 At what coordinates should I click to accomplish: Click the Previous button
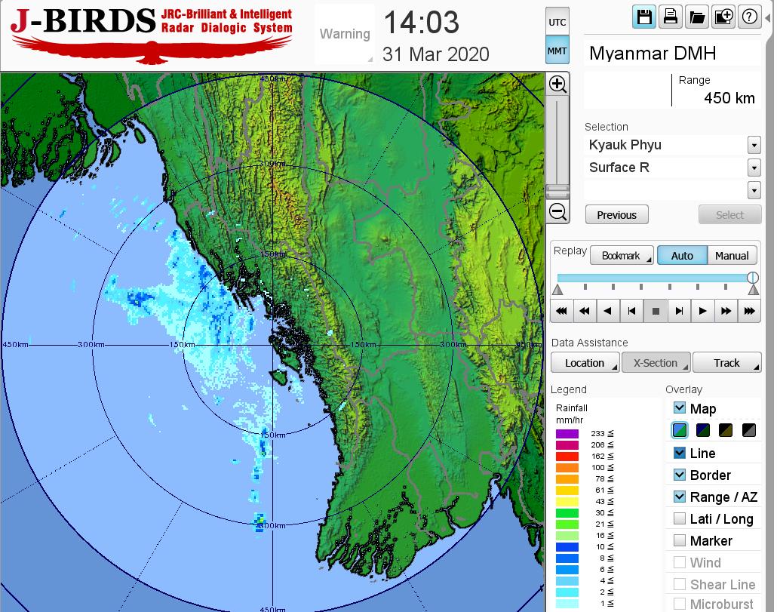[616, 215]
